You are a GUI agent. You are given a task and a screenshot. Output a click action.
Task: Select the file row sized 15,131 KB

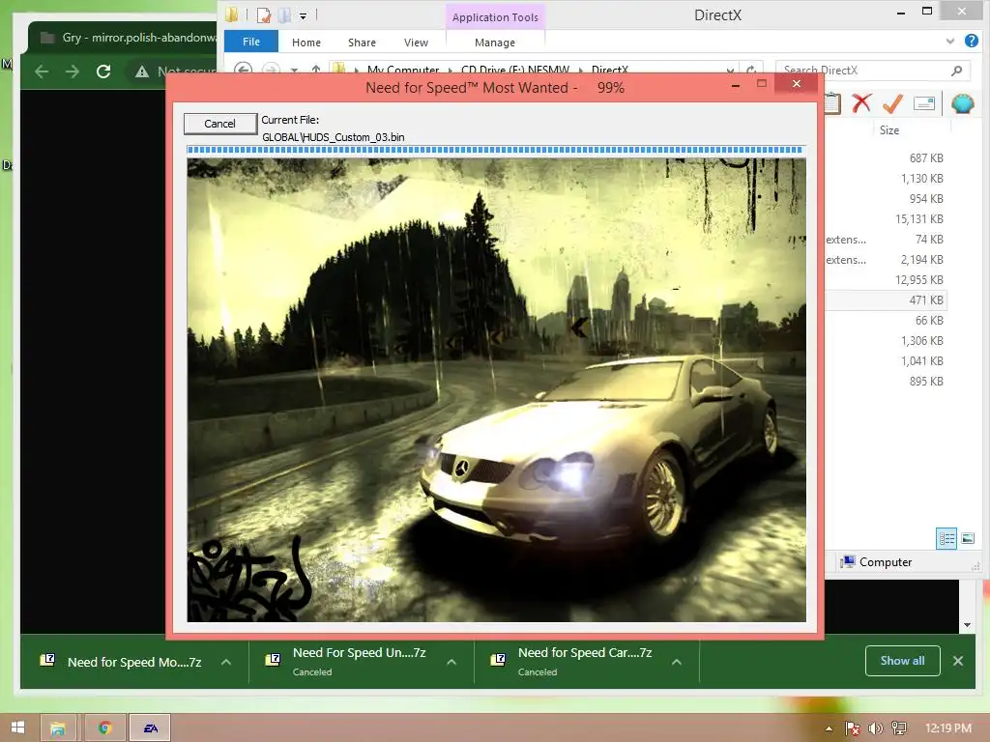[886, 219]
